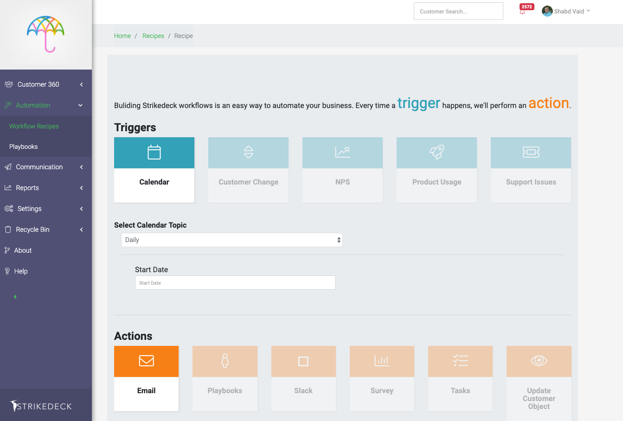Choose the Support Issues trigger label

point(531,182)
